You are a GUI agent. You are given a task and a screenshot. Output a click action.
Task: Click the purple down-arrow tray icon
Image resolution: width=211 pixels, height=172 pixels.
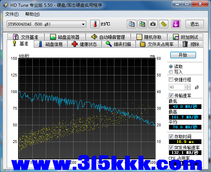[x=176, y=24]
